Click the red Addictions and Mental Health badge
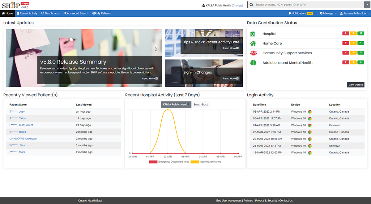 tap(346, 62)
